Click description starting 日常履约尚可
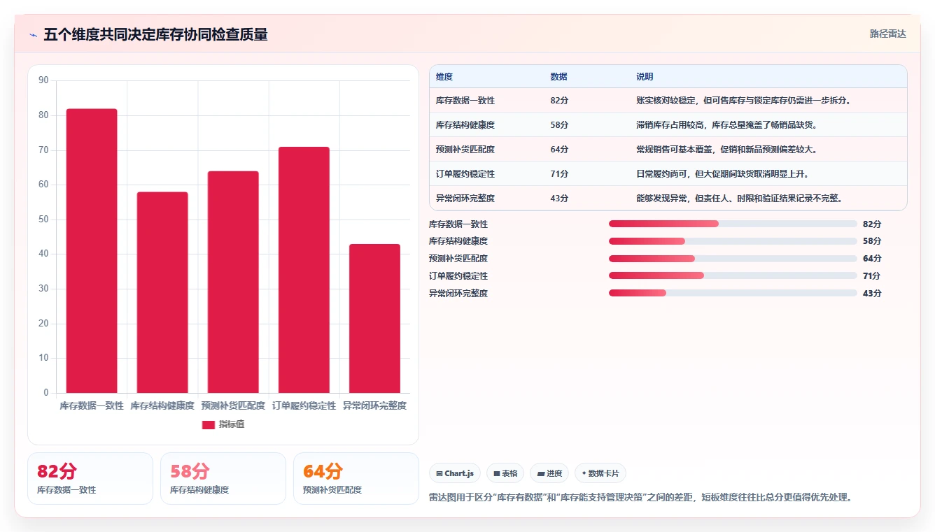 (722, 174)
